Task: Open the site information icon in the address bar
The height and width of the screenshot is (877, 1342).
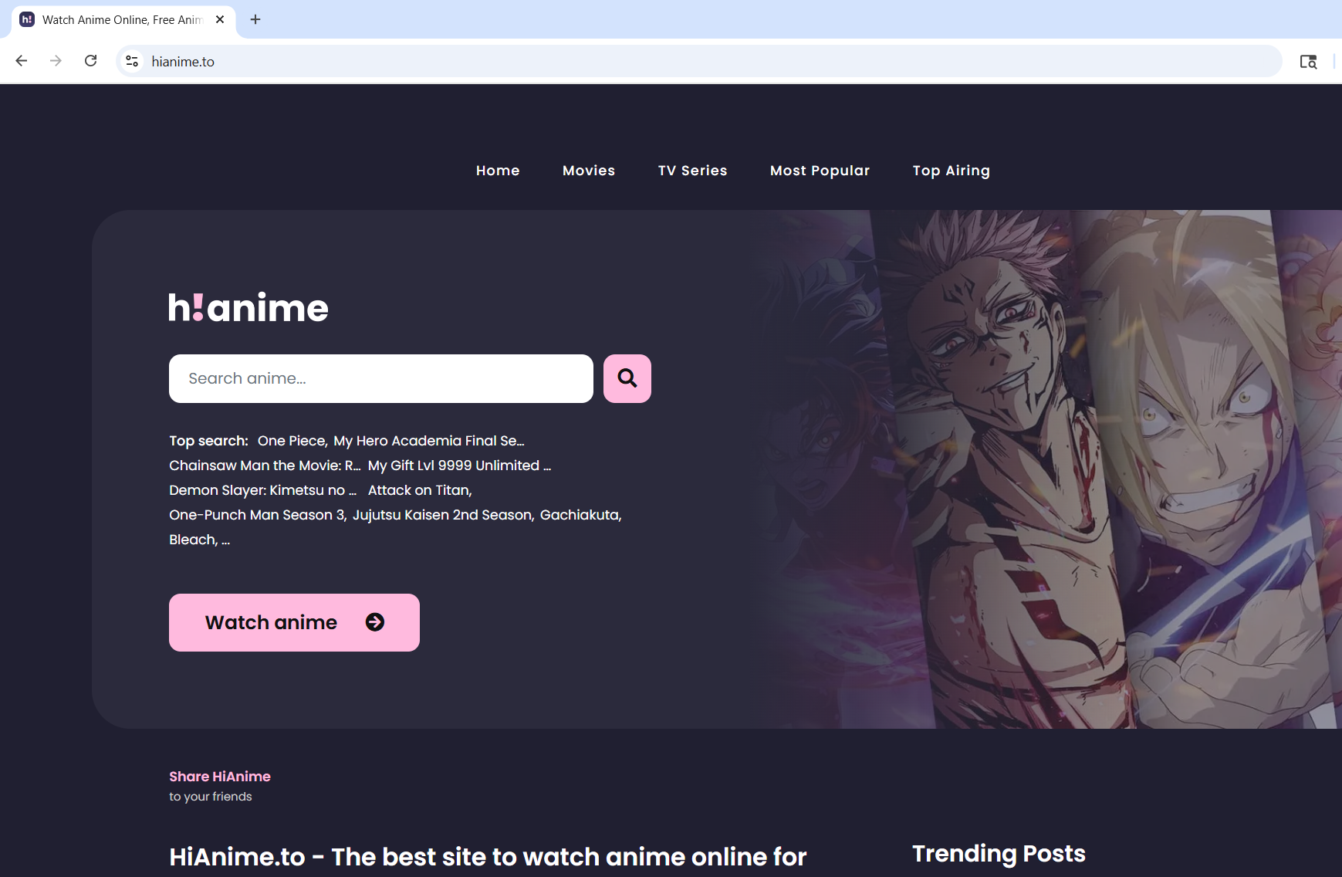Action: click(132, 61)
